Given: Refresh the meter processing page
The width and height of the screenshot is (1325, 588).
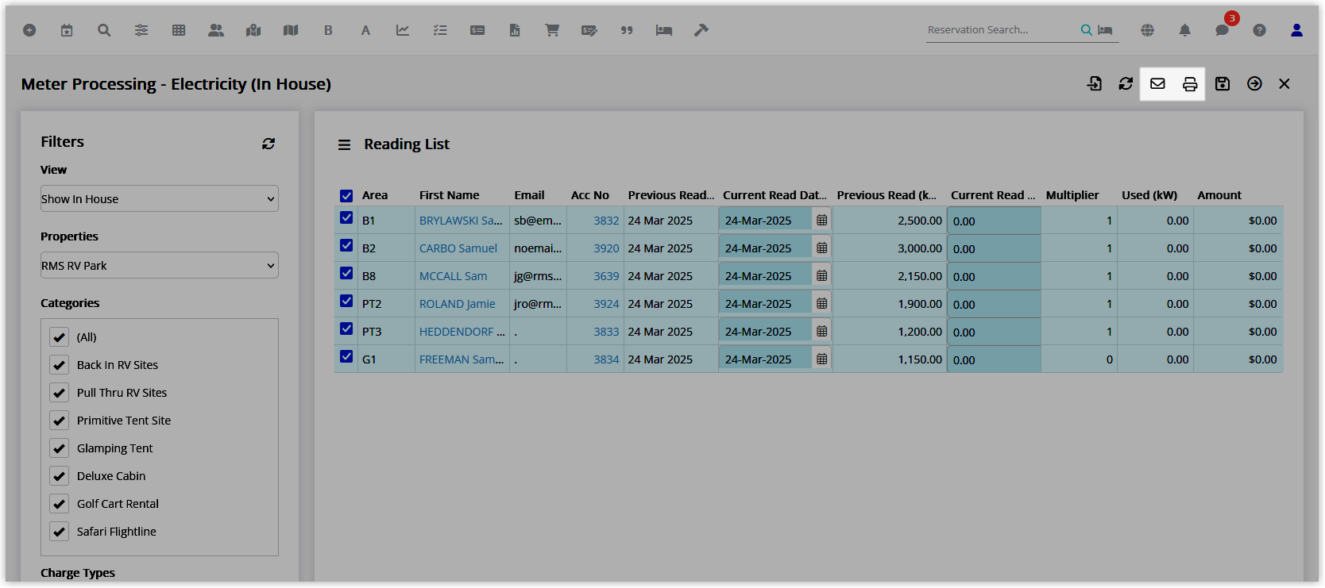Looking at the screenshot, I should [1126, 83].
